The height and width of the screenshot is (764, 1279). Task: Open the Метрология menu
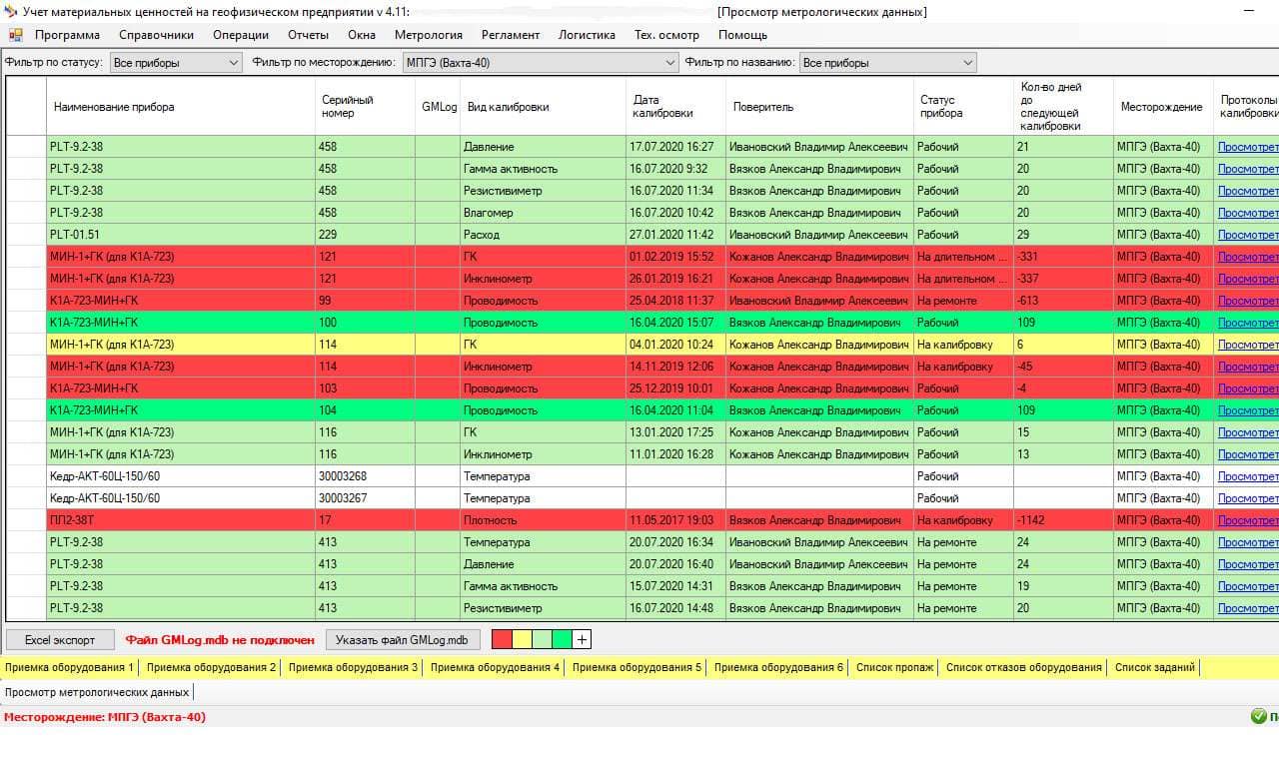click(x=429, y=35)
